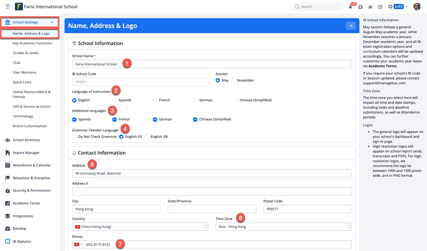This screenshot has height=251, width=427.
Task: Uncheck French additional language checkbox
Action: click(x=115, y=119)
